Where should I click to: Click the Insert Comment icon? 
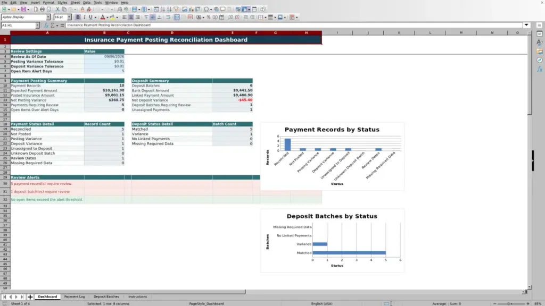tap(223, 10)
